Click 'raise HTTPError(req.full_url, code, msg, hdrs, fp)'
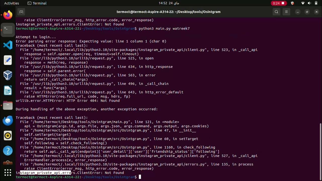The width and height of the screenshot is (322, 181). [x=77, y=96]
